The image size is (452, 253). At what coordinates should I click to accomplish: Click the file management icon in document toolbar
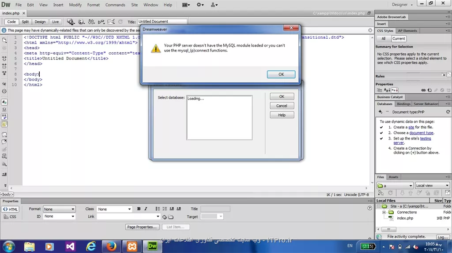(x=91, y=22)
